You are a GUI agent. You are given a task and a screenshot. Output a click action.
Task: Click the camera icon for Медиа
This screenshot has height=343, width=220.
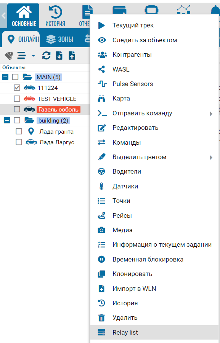(101, 230)
